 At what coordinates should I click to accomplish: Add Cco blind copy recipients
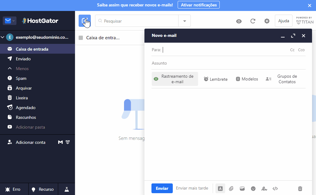pos(301,50)
